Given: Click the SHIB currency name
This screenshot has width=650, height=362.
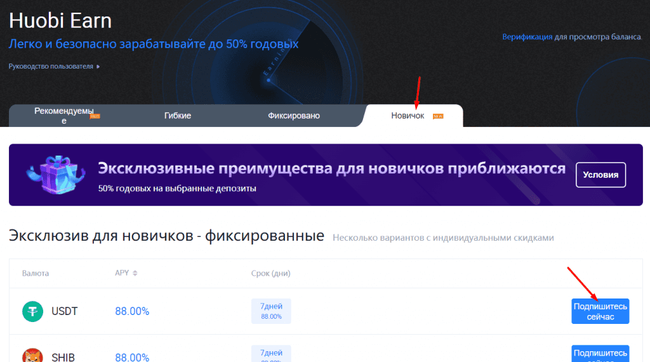Looking at the screenshot, I should pos(63,357).
